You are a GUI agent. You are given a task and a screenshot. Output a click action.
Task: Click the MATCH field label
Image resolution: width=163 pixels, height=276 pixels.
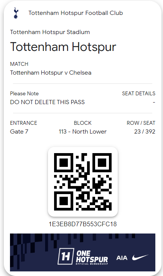click(19, 64)
